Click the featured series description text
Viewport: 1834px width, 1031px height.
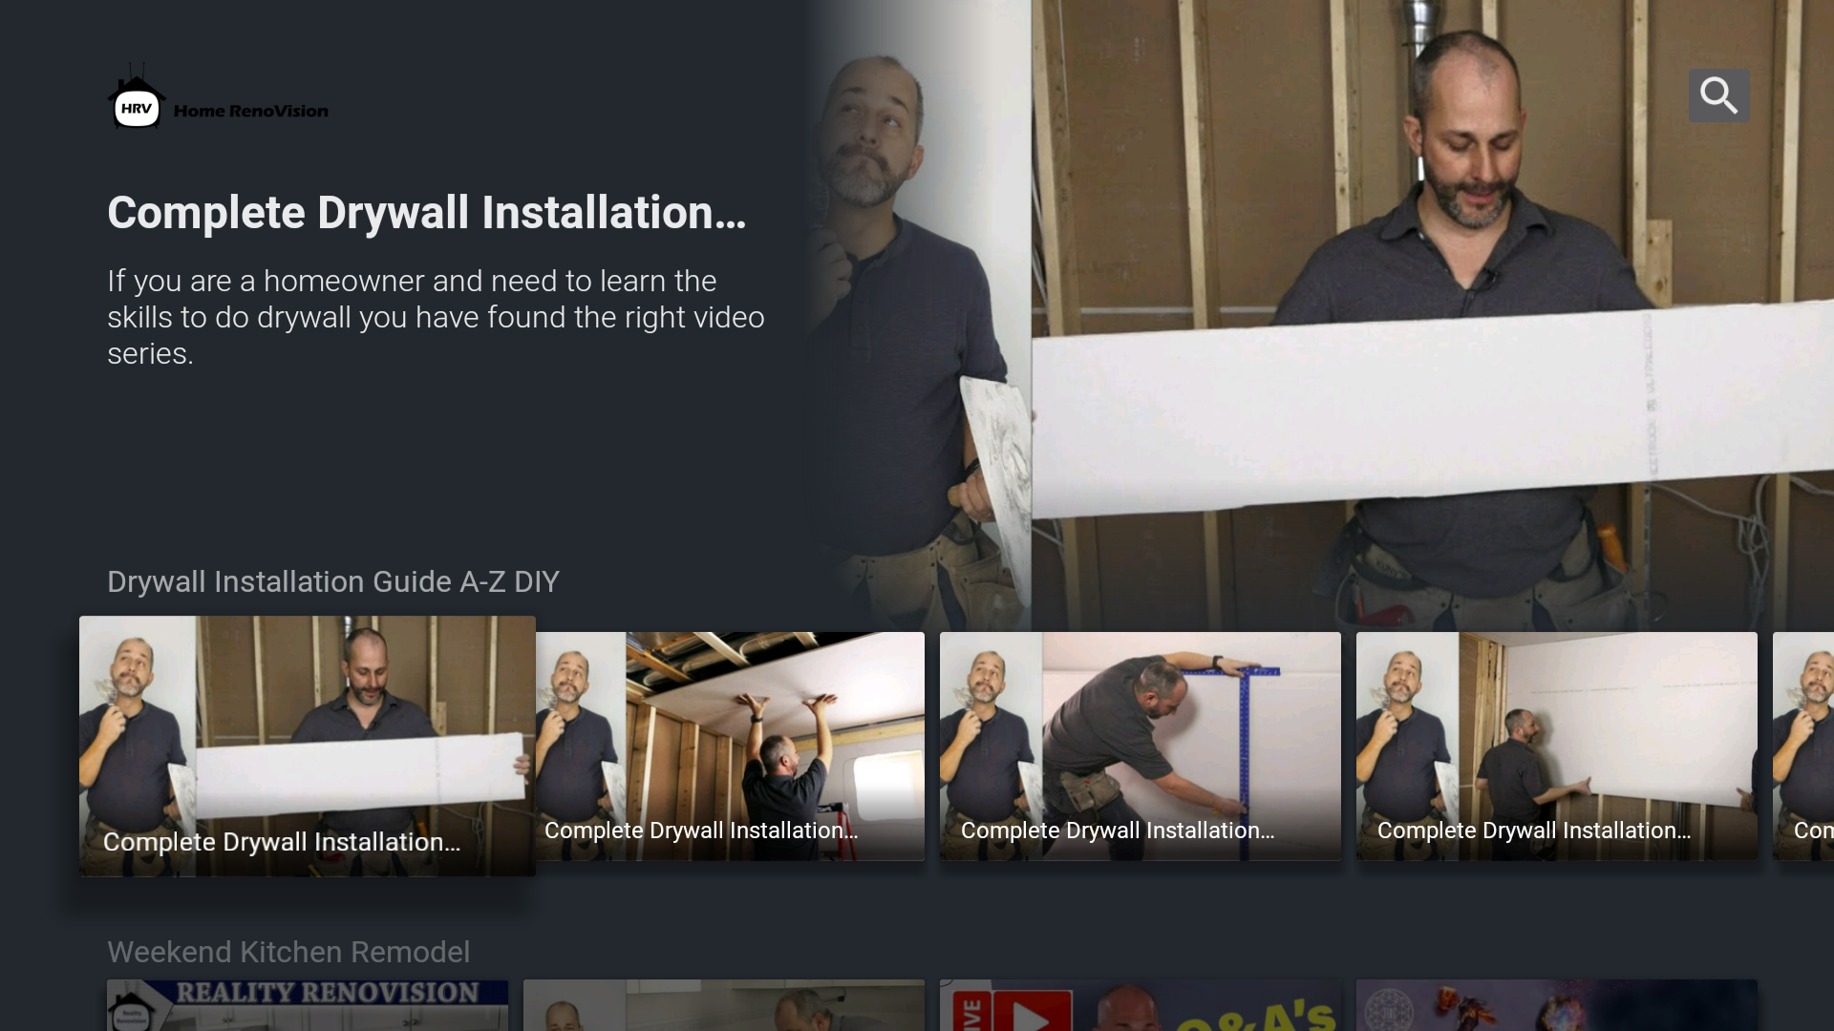pyautogui.click(x=435, y=316)
